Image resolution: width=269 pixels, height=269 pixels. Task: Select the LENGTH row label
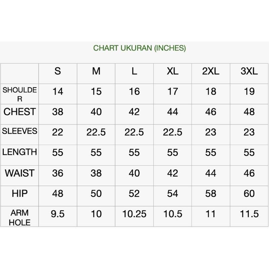pos(20,152)
